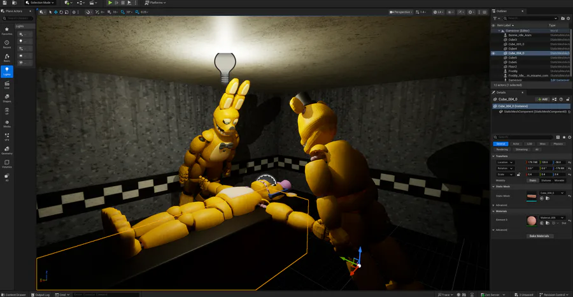
Task: Set Mobility to Stationary
Action: (x=546, y=180)
